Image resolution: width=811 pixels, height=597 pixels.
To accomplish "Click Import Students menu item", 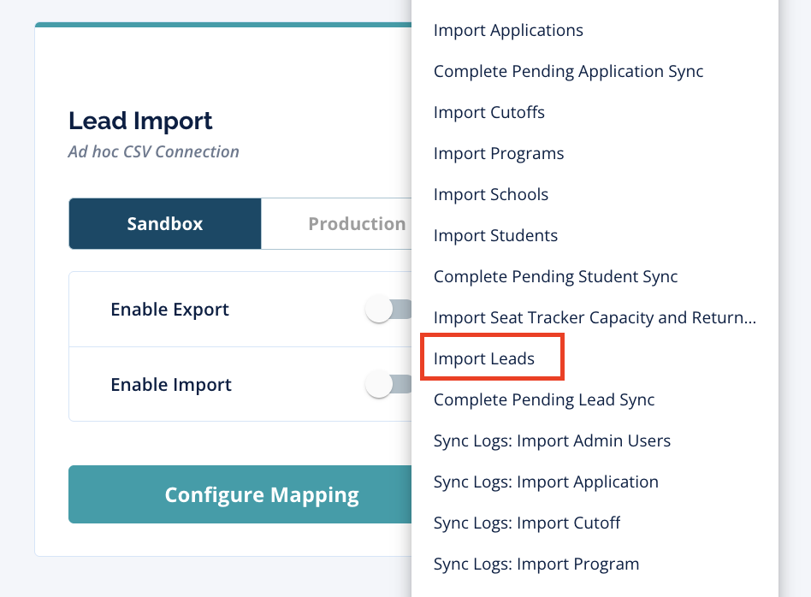I will click(x=495, y=235).
